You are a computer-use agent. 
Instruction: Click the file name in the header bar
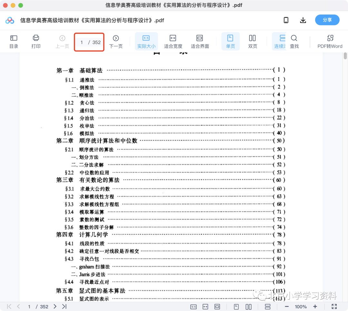[x=92, y=20]
